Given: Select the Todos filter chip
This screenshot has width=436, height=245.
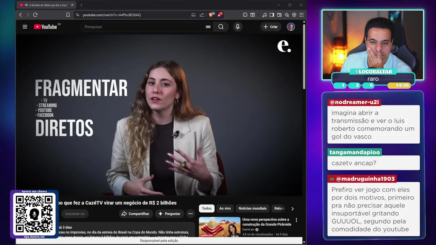Looking at the screenshot, I should pyautogui.click(x=207, y=208).
